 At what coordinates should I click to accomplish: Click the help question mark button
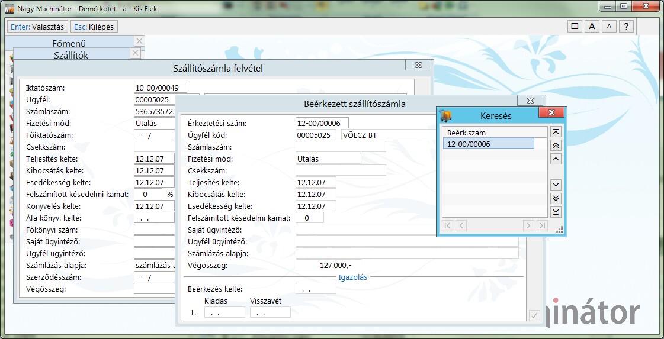(626, 26)
